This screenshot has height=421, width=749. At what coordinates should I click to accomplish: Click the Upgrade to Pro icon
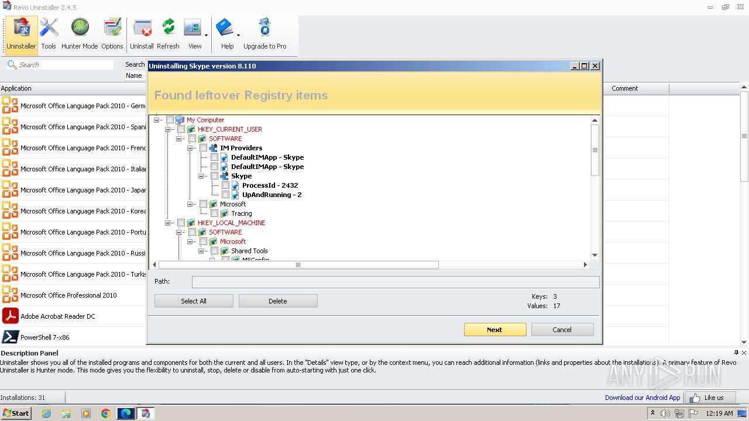click(x=264, y=27)
